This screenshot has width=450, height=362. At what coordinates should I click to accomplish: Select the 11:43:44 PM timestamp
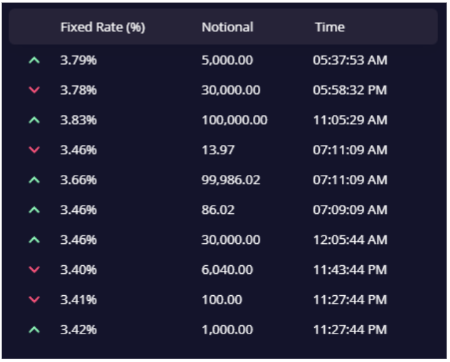pos(350,270)
